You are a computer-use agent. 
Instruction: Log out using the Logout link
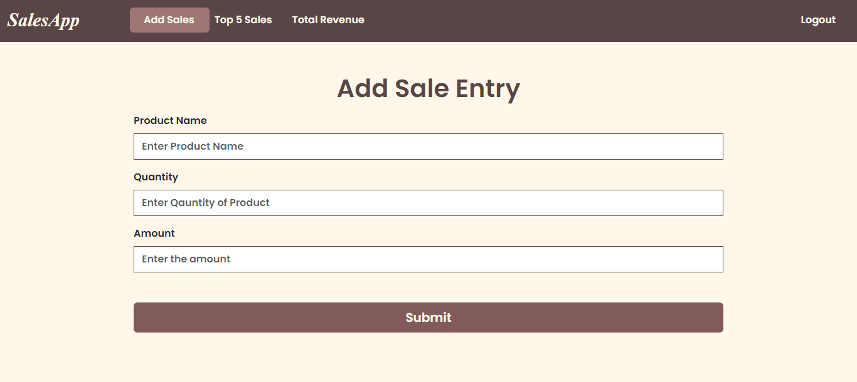pos(818,20)
